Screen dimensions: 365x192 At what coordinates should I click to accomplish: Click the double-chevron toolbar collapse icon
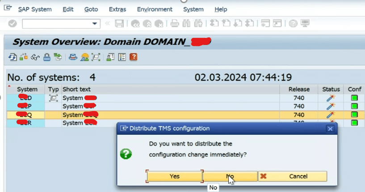pyautogui.click(x=107, y=23)
